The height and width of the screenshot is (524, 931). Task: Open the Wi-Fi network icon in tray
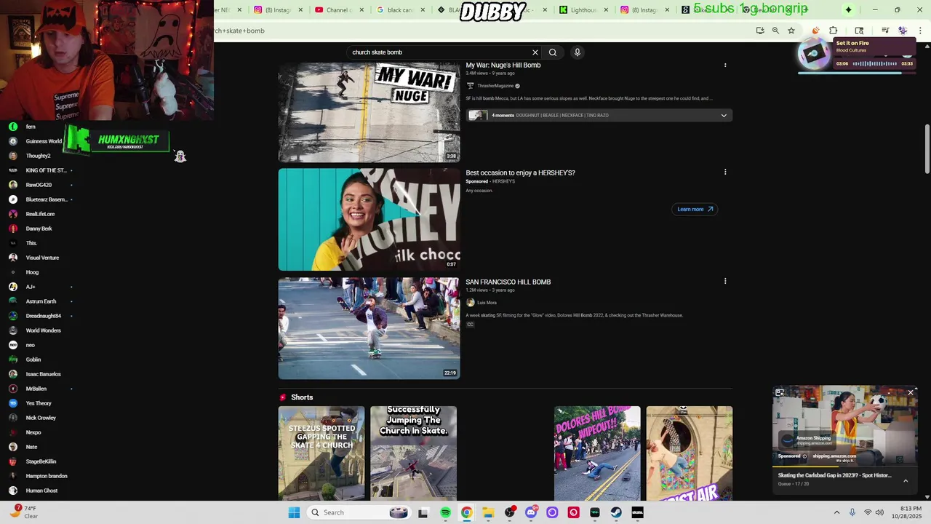point(867,512)
